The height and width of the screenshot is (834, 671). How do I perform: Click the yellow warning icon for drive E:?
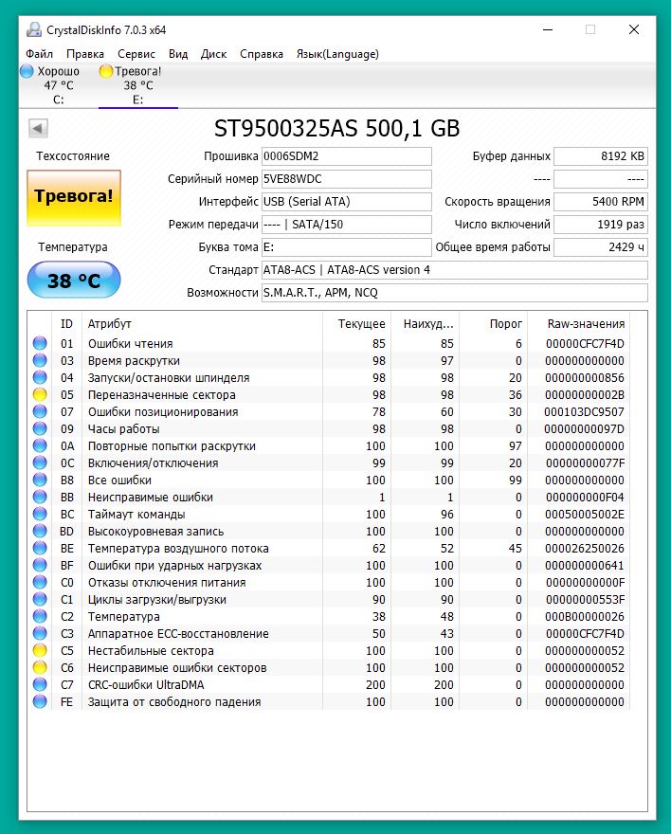pyautogui.click(x=105, y=71)
